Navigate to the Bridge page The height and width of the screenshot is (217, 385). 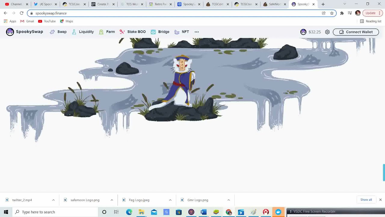[160, 32]
